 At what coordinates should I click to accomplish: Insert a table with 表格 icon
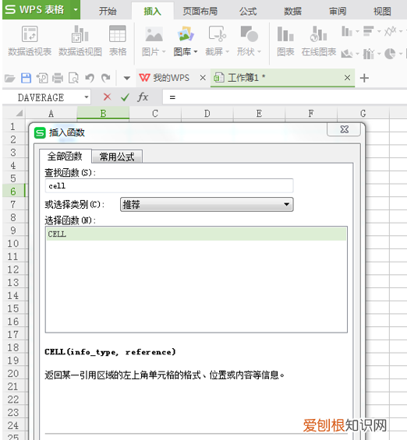(118, 34)
